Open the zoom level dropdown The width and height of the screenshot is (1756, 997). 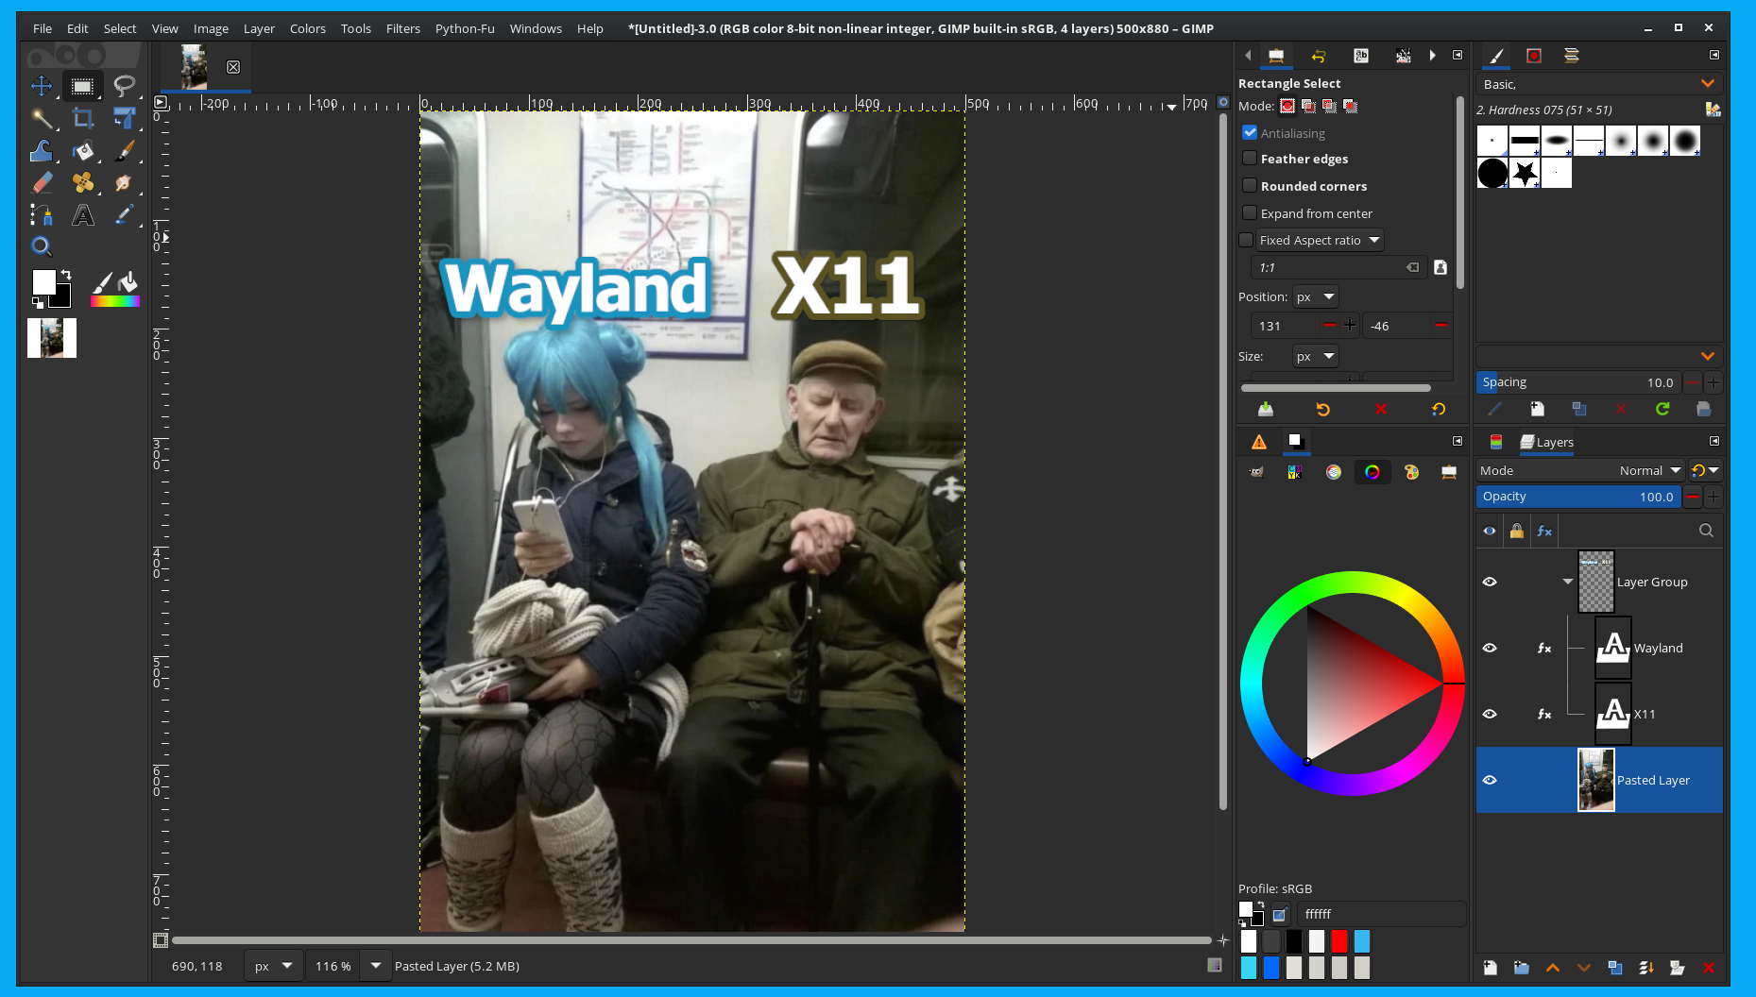[376, 966]
